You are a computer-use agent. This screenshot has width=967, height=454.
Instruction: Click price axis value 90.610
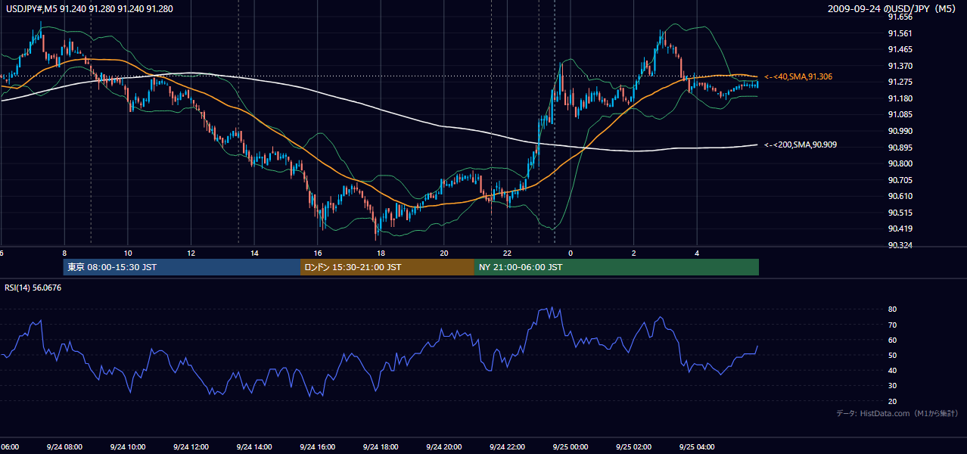pos(900,196)
